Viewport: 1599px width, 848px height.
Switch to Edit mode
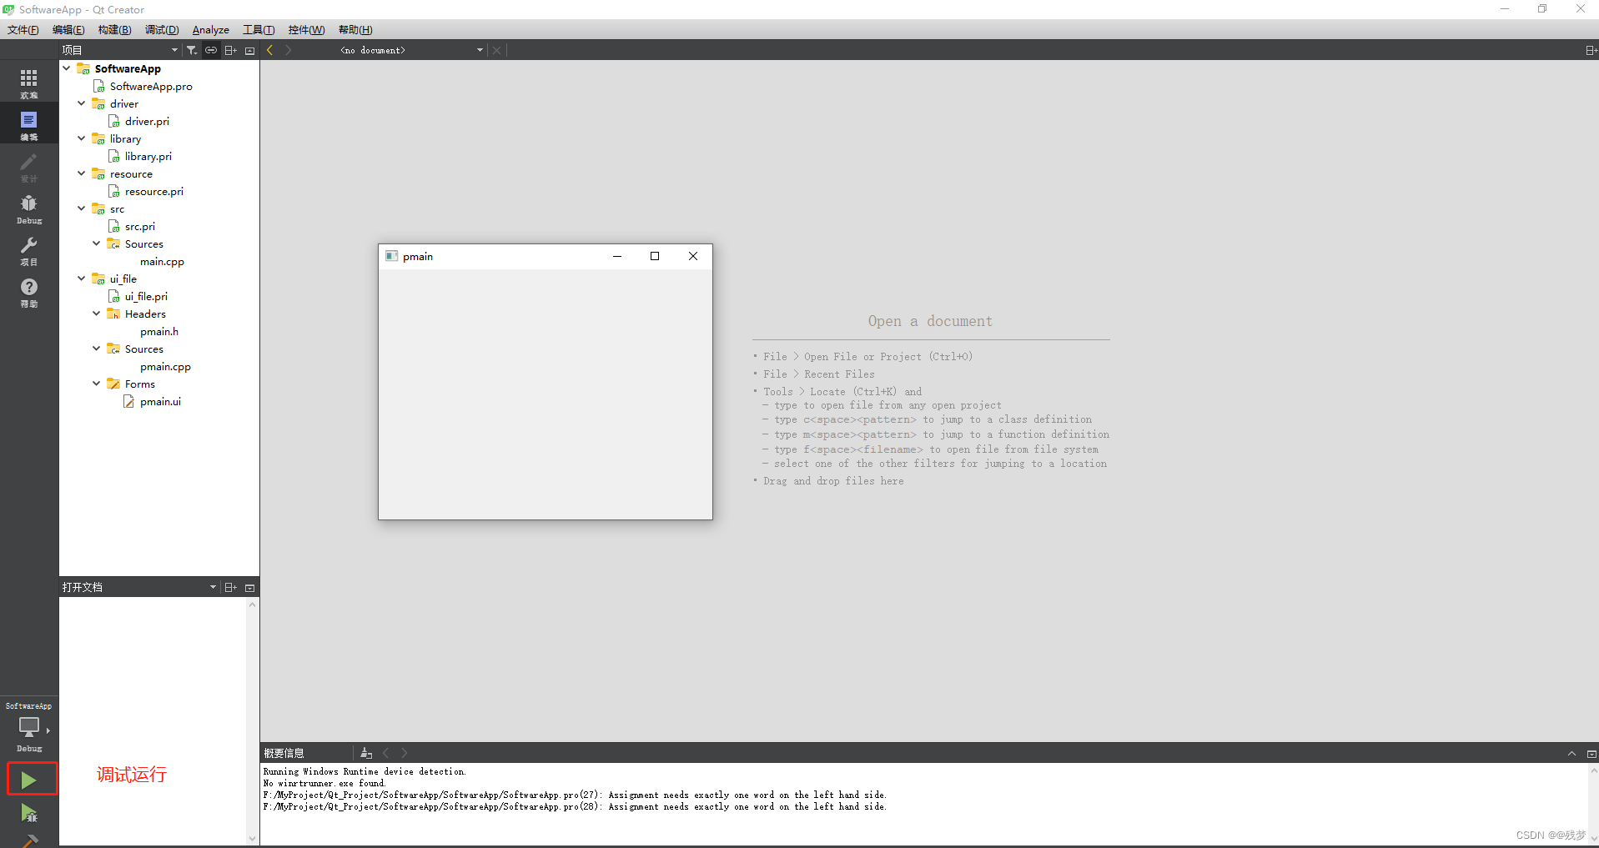coord(29,124)
